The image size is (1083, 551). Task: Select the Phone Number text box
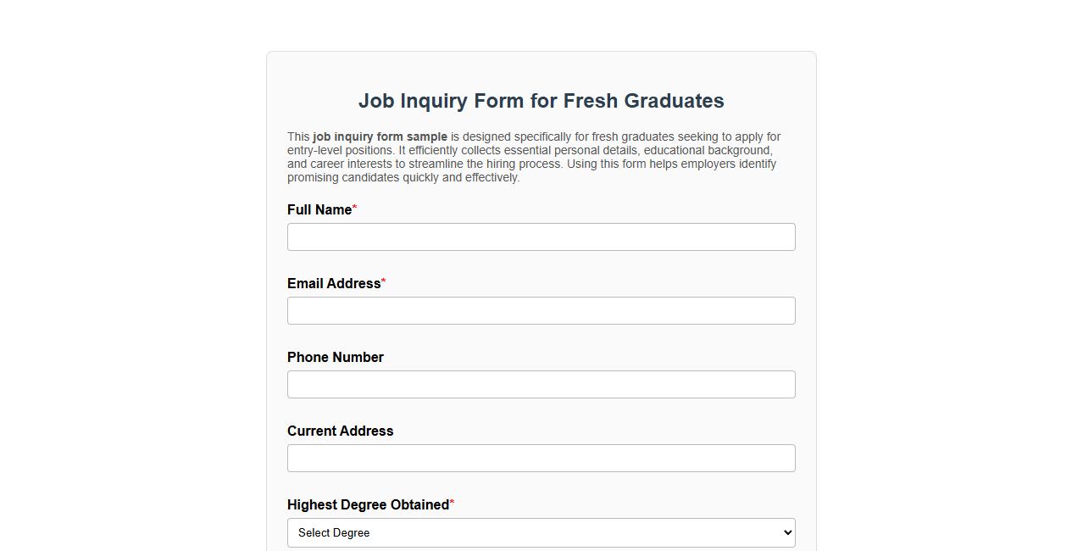[541, 384]
